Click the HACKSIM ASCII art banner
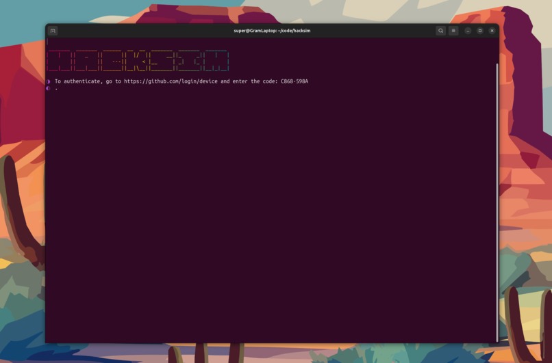The width and height of the screenshot is (552, 363). (138, 61)
